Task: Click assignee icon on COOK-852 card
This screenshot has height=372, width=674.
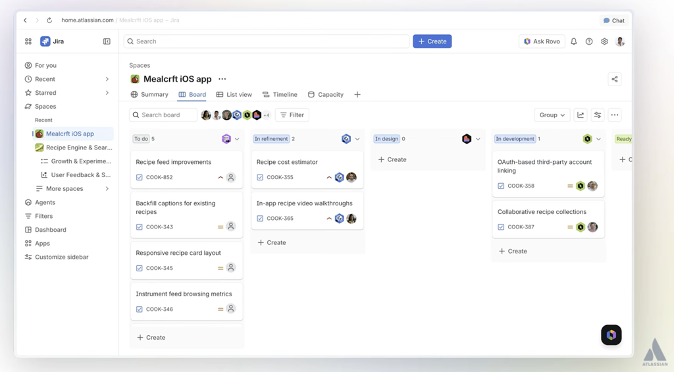Action: (231, 177)
